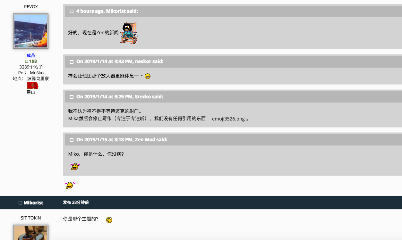Click the broken emoji3526.png image icon
This screenshot has width=402, height=240.
(209, 118)
